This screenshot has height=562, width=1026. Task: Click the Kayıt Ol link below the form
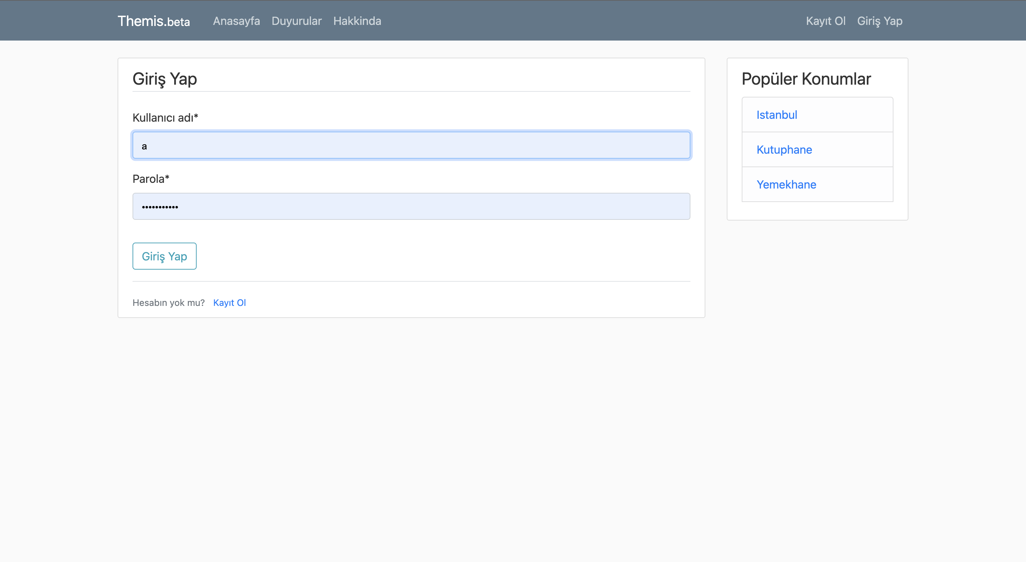(x=229, y=303)
